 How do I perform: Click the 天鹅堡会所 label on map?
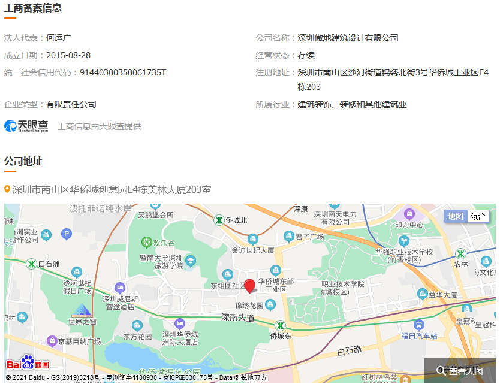156,215
